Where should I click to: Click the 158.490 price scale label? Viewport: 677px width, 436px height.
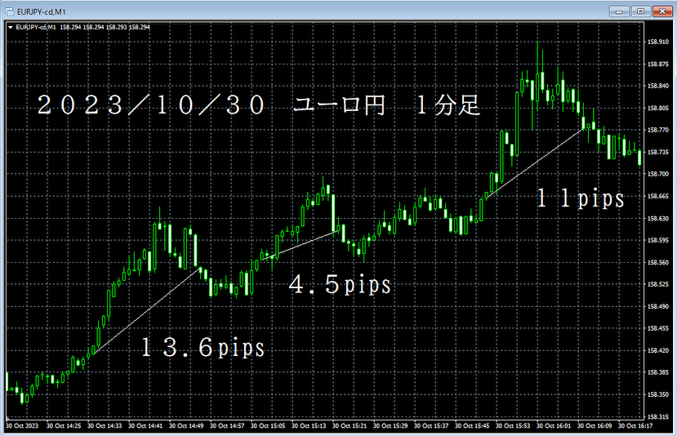click(658, 306)
